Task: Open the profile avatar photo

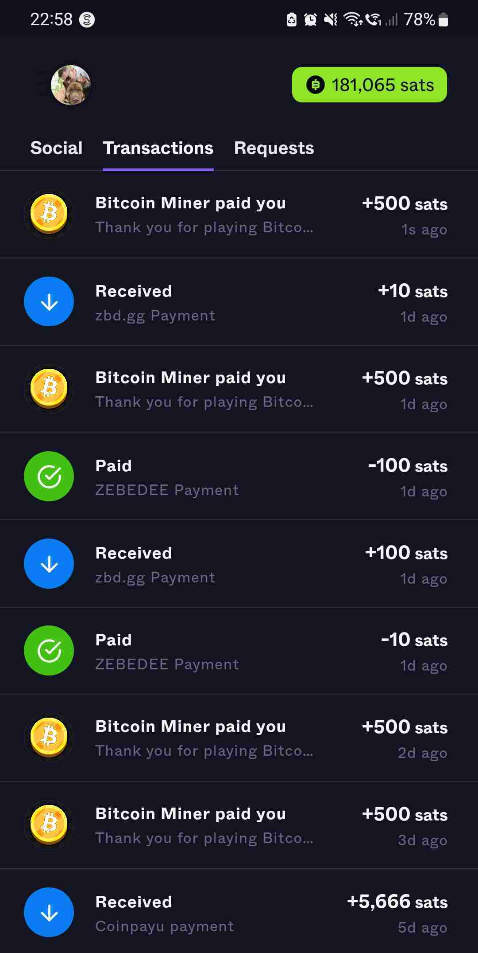Action: pos(71,85)
